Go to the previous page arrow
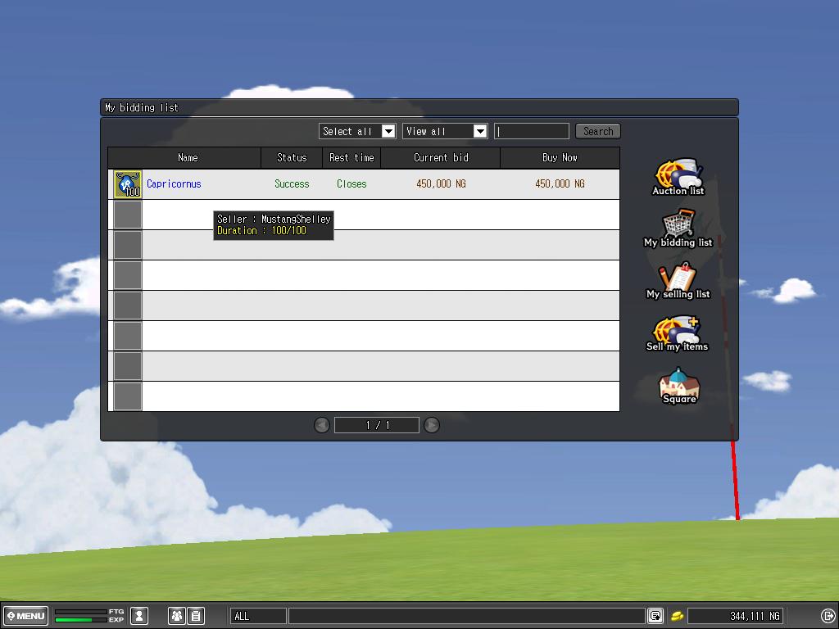Image resolution: width=839 pixels, height=629 pixels. coord(322,425)
